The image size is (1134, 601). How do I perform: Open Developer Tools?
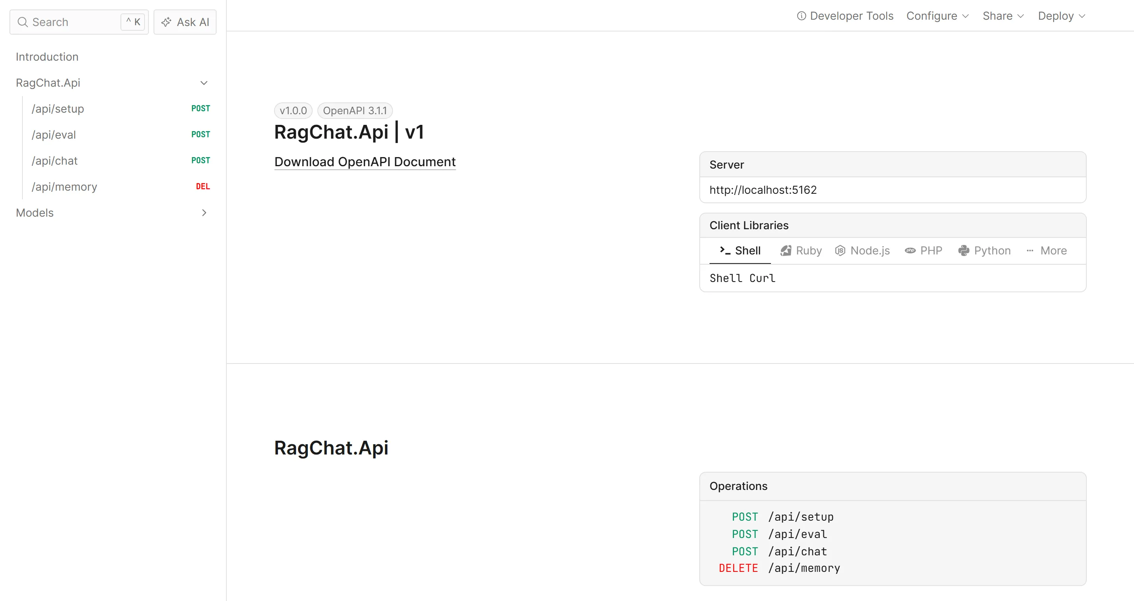tap(845, 16)
